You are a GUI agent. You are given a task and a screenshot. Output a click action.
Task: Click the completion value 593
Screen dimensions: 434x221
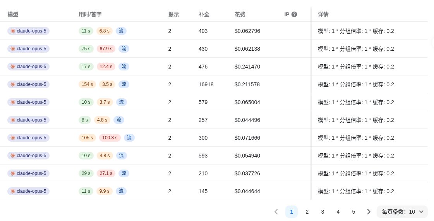point(203,156)
